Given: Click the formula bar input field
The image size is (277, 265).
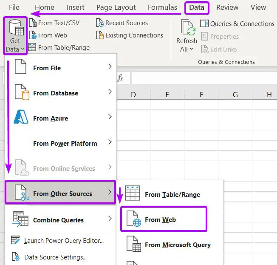Looking at the screenshot, I should [204, 78].
